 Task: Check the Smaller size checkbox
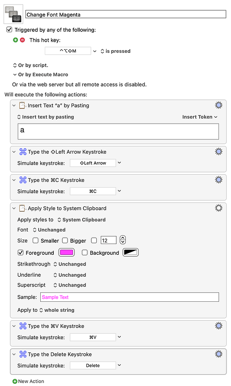pos(35,240)
